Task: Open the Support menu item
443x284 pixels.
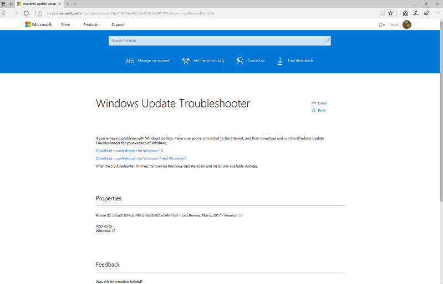Action: coord(118,24)
